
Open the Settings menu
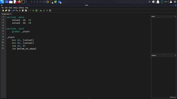21,8
